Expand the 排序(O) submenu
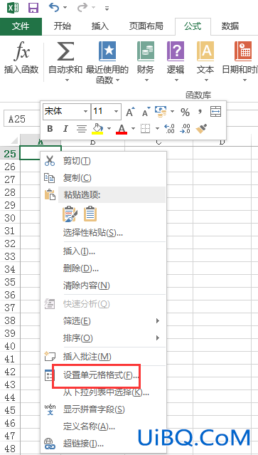 coord(103,338)
